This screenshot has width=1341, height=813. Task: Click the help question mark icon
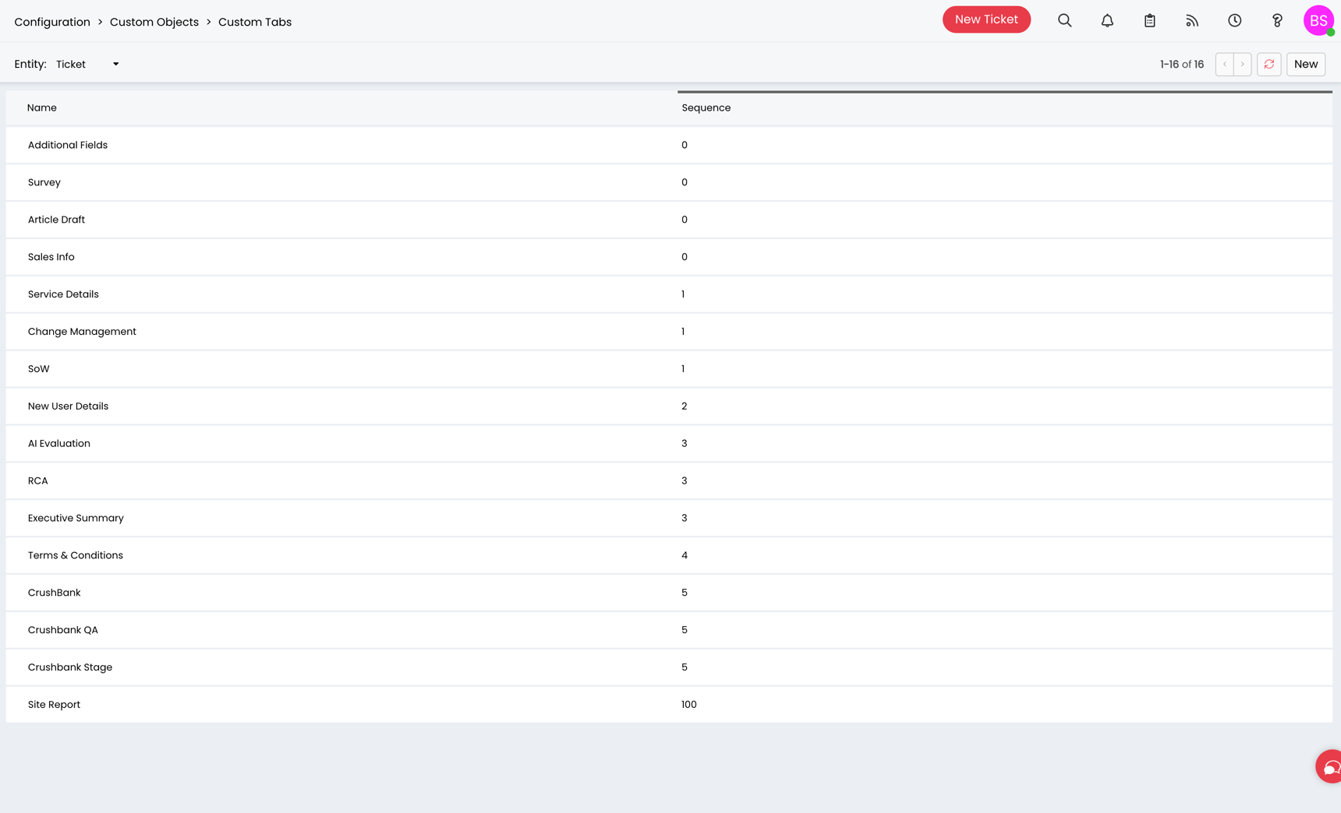(1277, 21)
